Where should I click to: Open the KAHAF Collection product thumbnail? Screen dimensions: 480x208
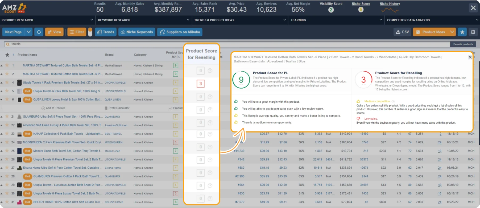pyautogui.click(x=19, y=134)
